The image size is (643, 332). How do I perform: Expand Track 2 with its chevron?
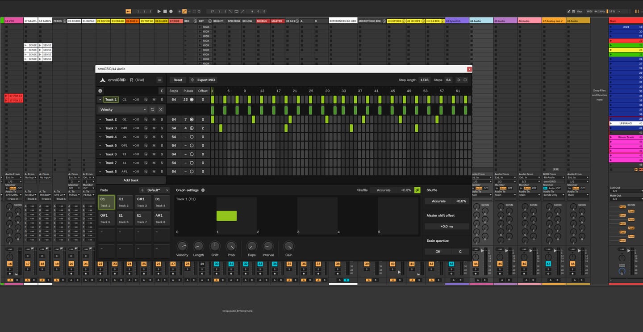pyautogui.click(x=100, y=119)
